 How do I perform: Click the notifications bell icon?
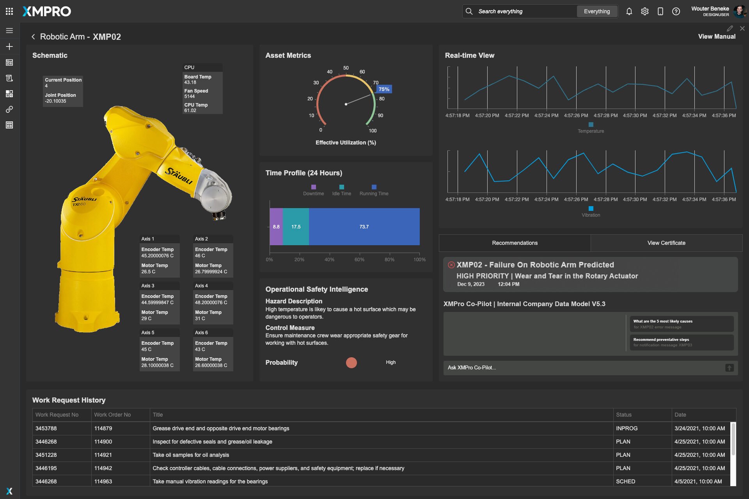629,11
